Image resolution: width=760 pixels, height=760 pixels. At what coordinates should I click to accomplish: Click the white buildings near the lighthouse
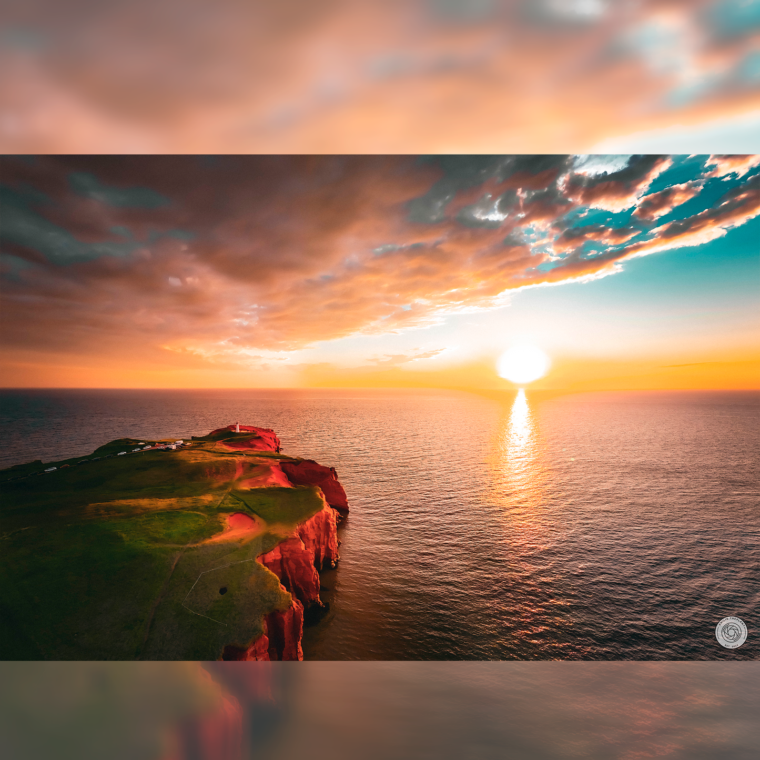tap(174, 445)
